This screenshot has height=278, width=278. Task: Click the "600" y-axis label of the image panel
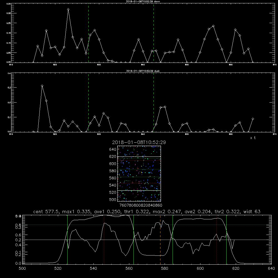113,164
